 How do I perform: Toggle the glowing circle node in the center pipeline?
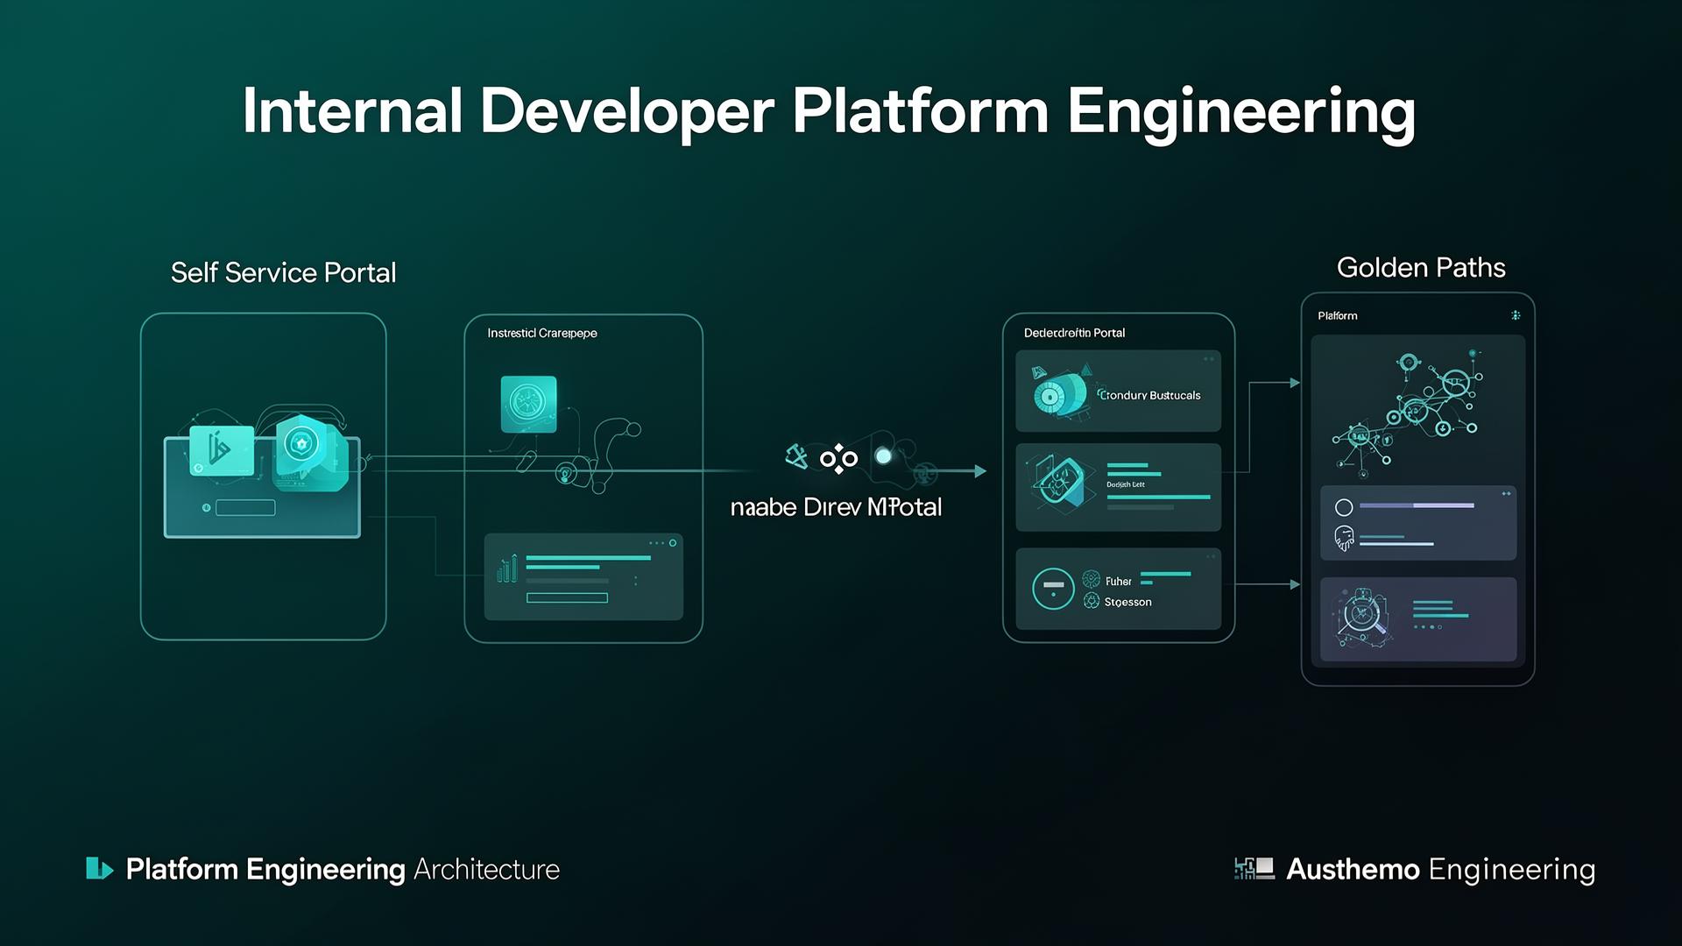[884, 456]
